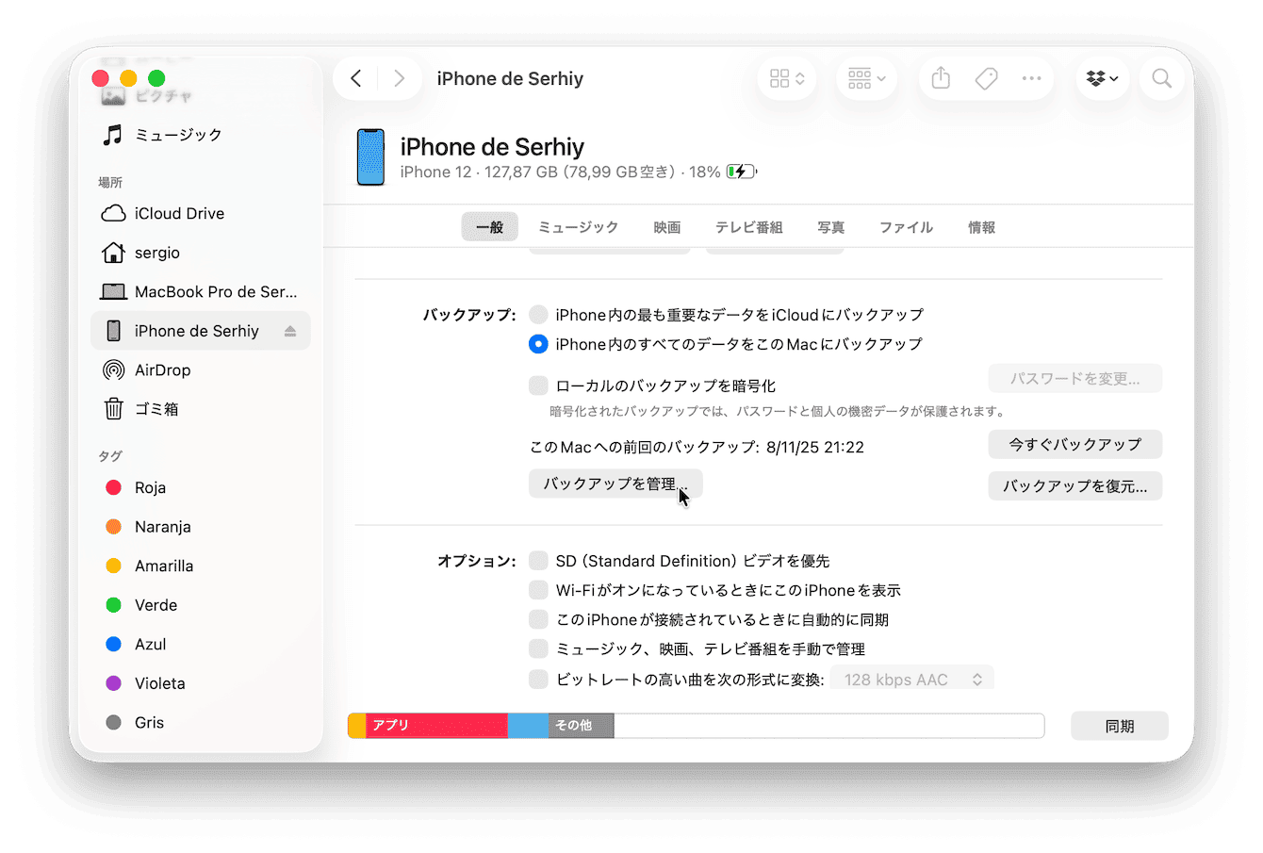Image resolution: width=1263 pixels, height=853 pixels.
Task: Go back with the left chevron
Action: [356, 78]
